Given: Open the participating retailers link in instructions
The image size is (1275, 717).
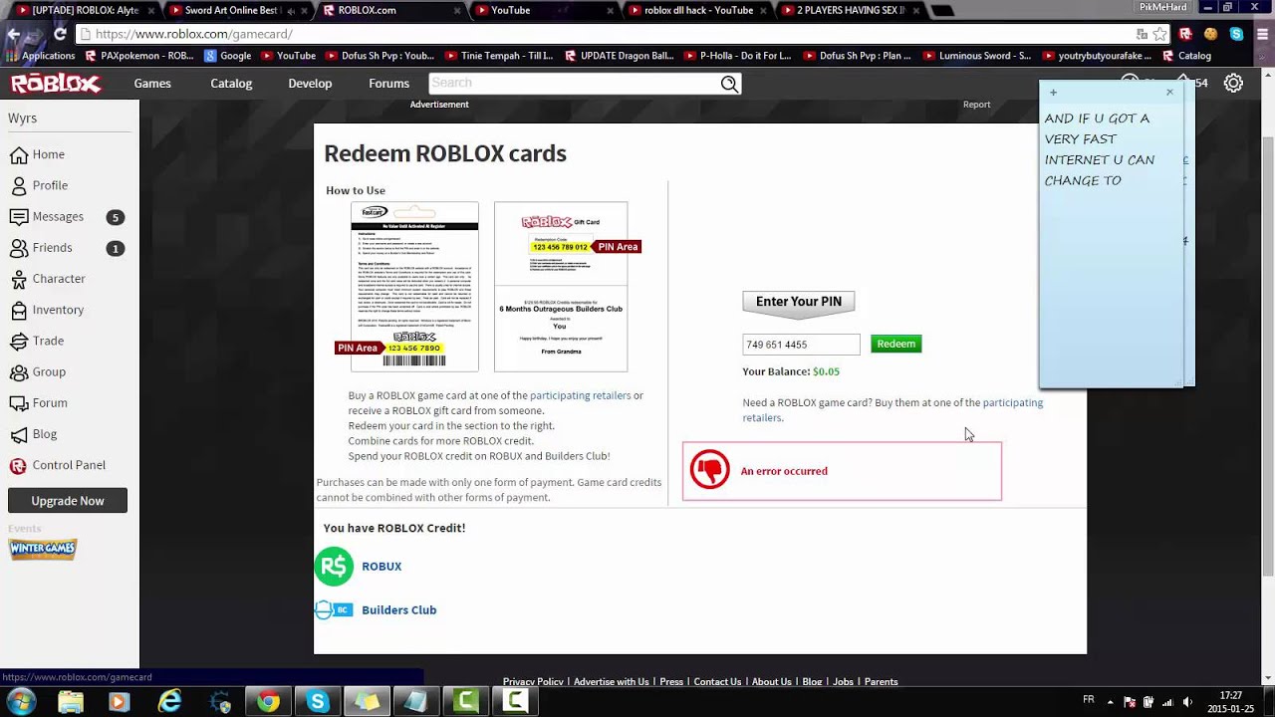Looking at the screenshot, I should pos(580,395).
